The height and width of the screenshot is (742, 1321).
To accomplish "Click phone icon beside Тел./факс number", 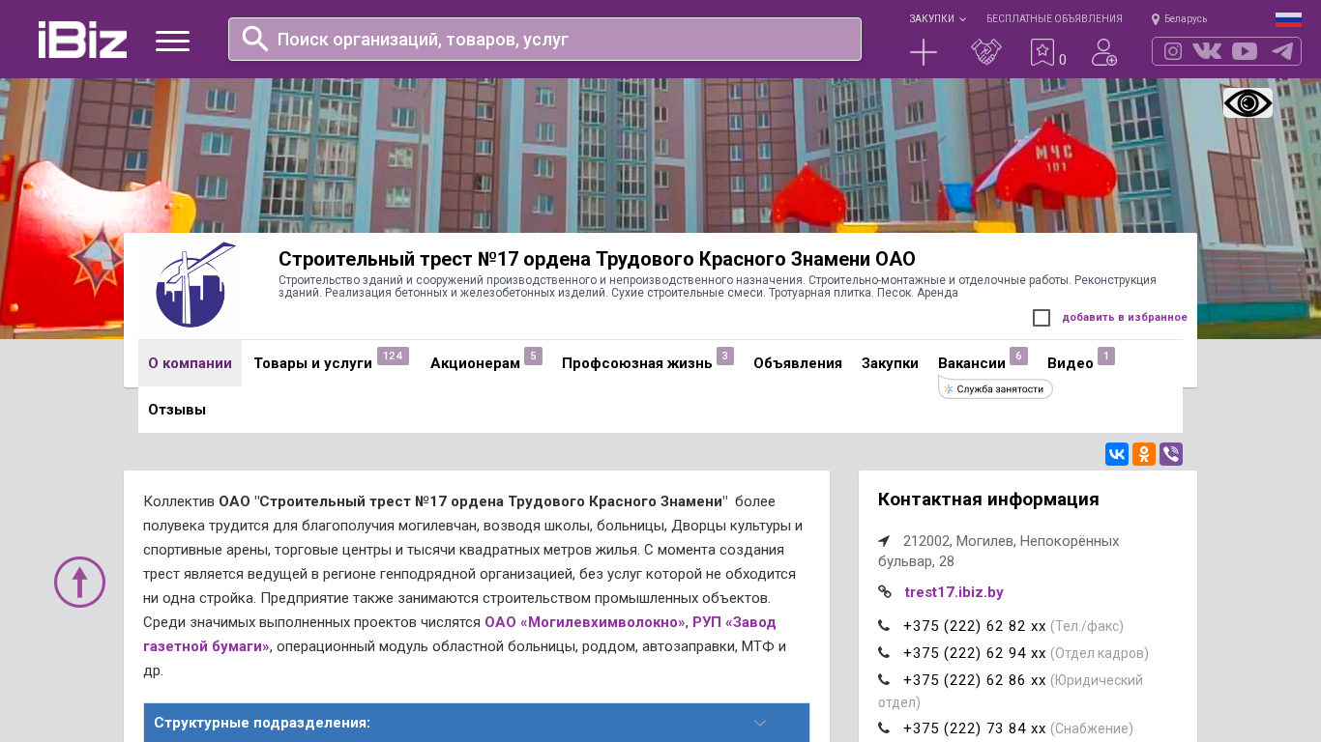I will (x=884, y=626).
